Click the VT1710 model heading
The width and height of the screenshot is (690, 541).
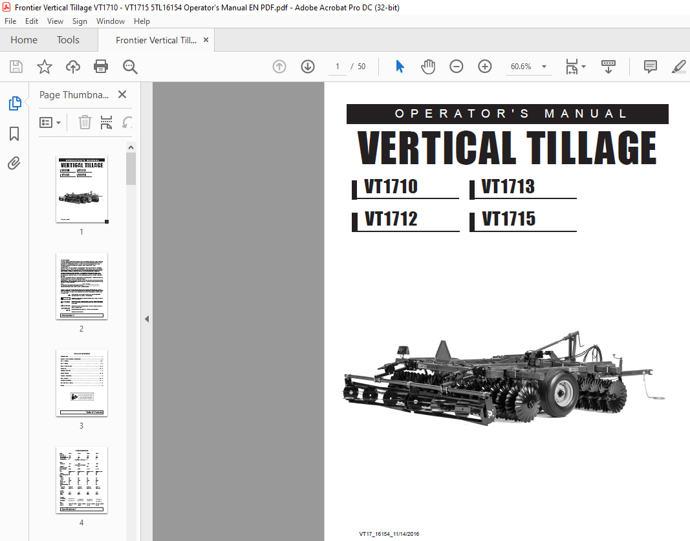pyautogui.click(x=391, y=187)
